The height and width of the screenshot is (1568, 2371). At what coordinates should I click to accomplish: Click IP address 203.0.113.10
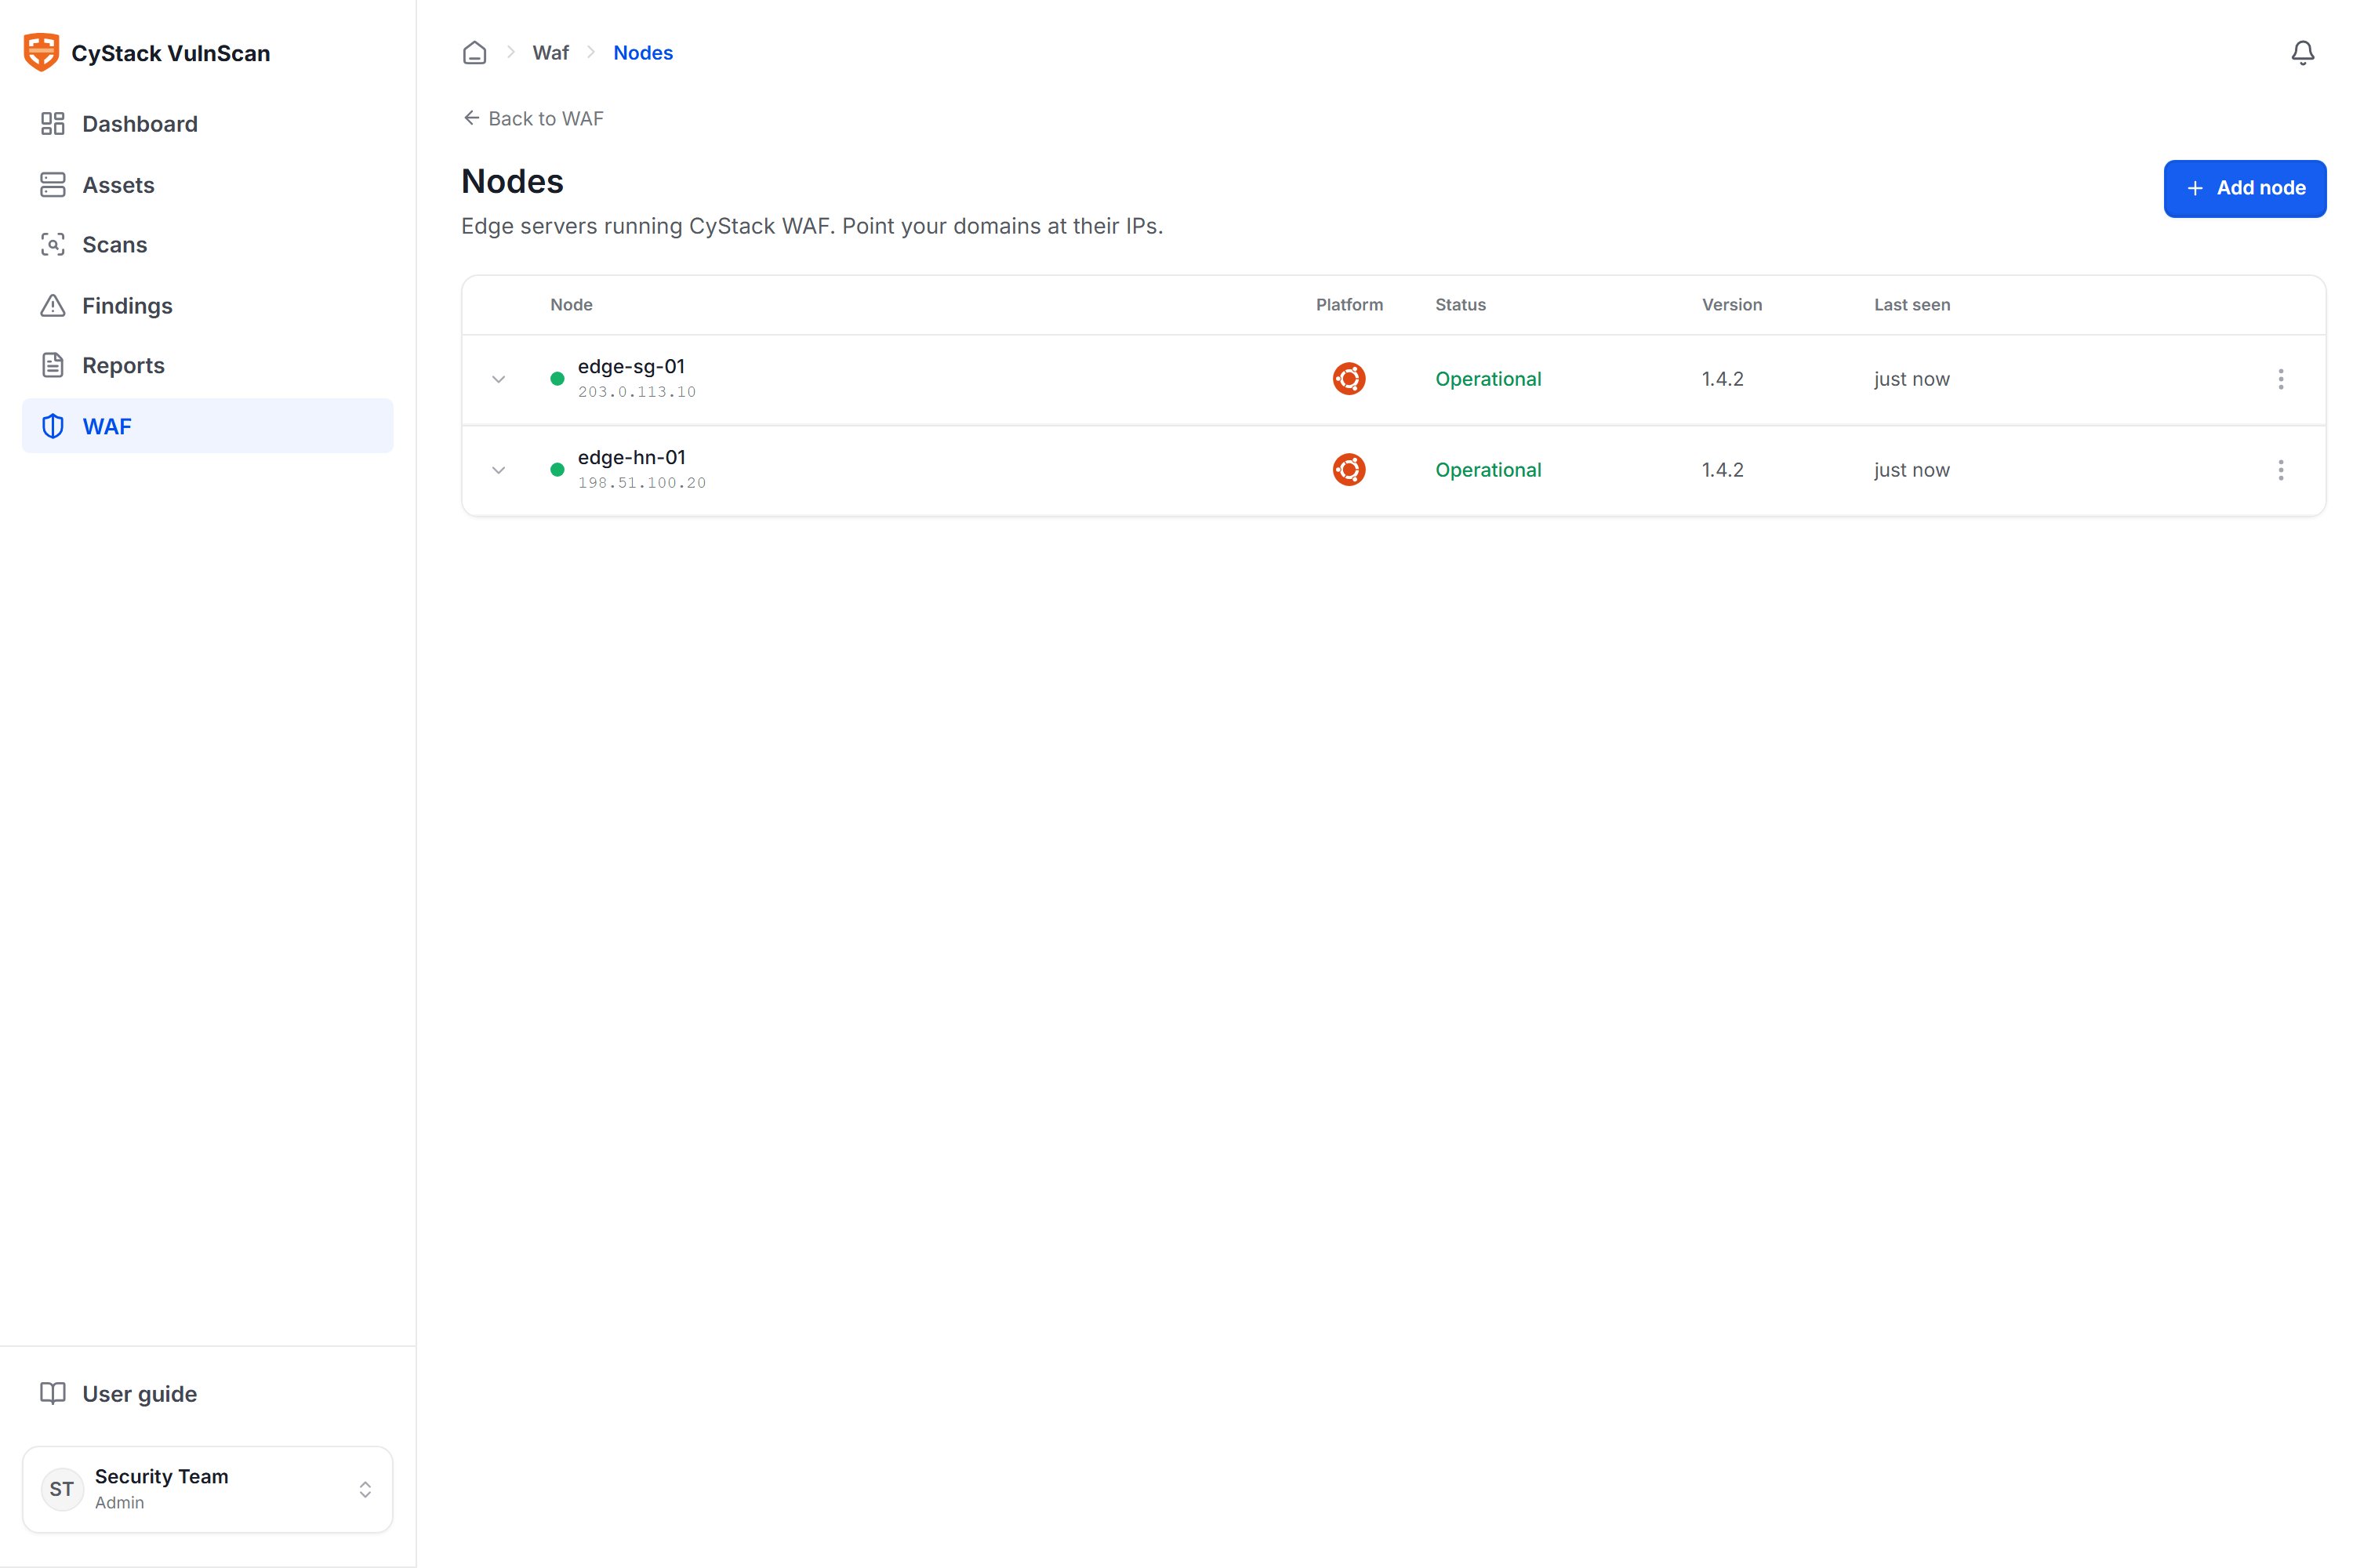(637, 392)
